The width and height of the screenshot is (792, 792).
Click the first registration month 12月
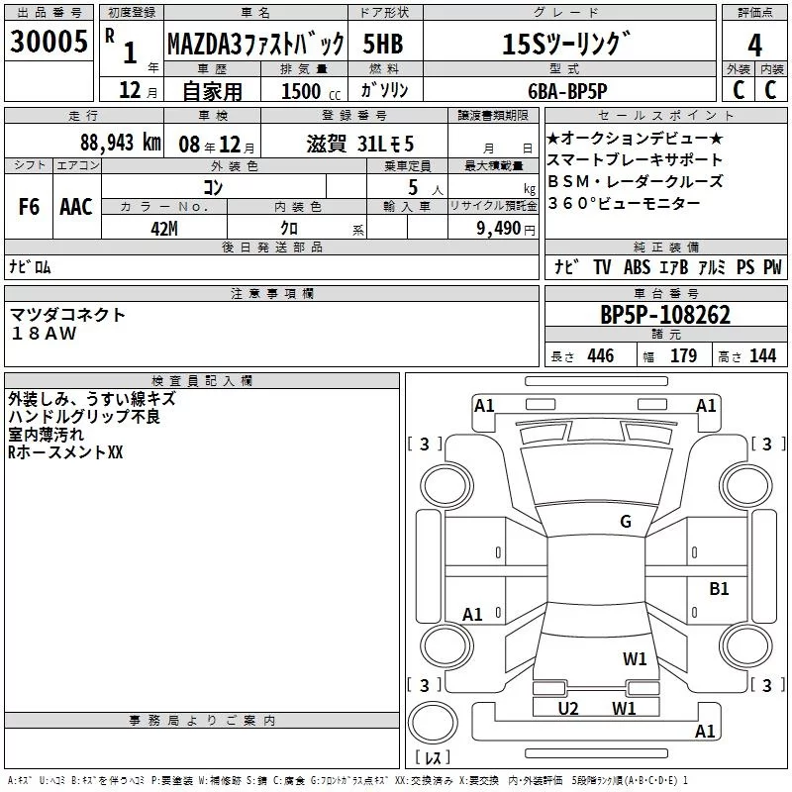click(x=139, y=90)
